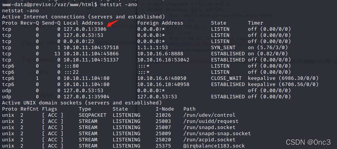Select I-Node value 25009

tap(163, 134)
